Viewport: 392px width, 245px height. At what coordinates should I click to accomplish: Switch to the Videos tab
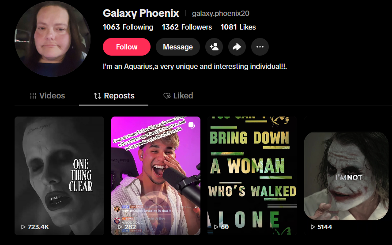(47, 96)
